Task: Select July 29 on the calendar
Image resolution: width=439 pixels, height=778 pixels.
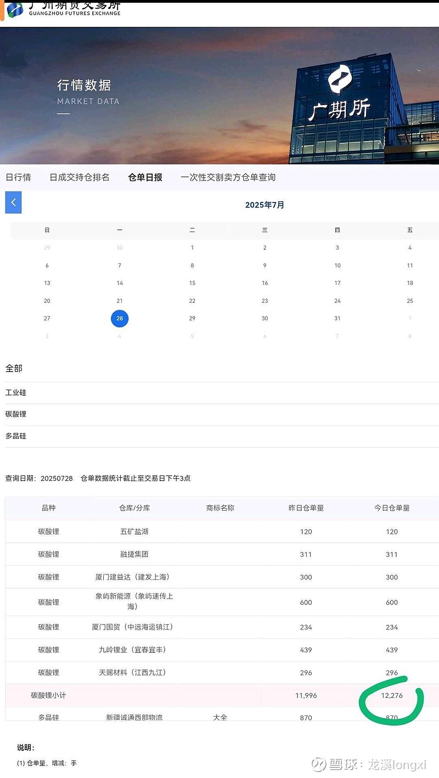Action: (x=192, y=318)
